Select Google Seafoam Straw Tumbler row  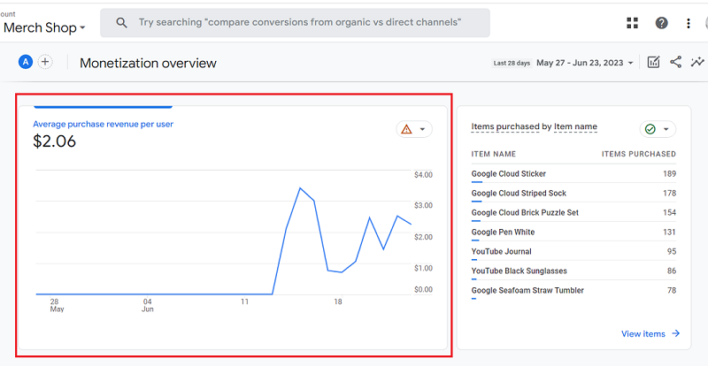[x=573, y=290]
